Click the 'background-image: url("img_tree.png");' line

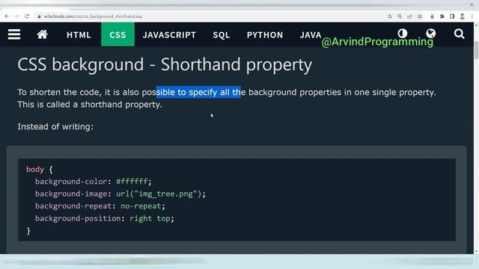click(120, 194)
